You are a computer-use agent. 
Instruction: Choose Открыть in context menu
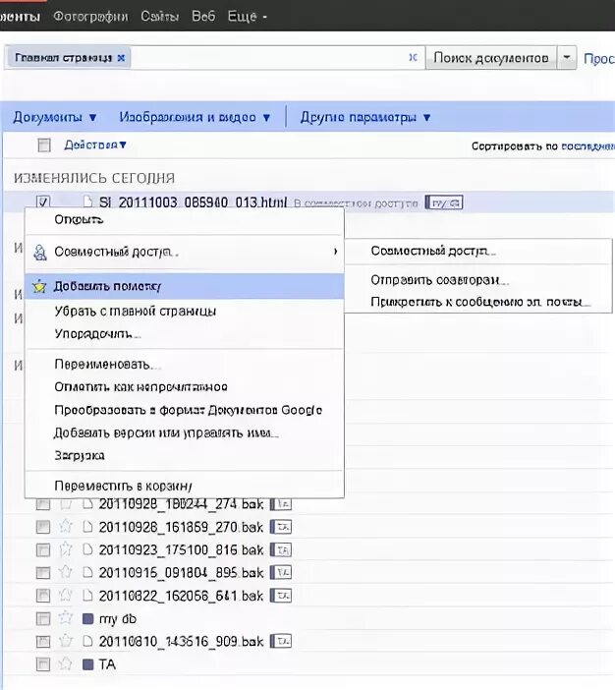[184, 219]
